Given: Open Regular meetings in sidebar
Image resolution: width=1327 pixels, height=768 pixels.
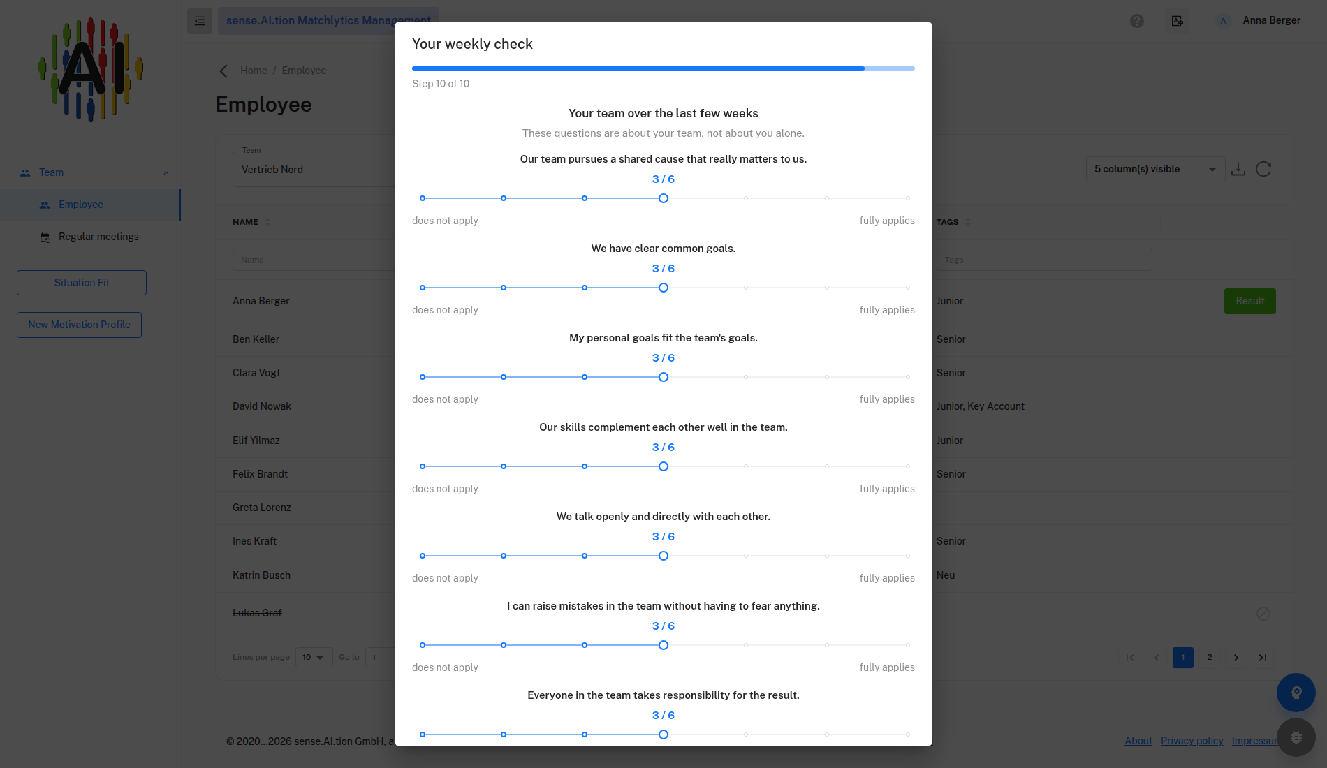Looking at the screenshot, I should point(90,237).
